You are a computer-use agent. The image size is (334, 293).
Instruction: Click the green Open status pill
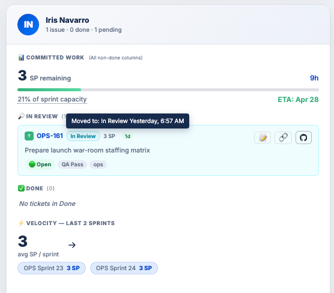tap(40, 165)
